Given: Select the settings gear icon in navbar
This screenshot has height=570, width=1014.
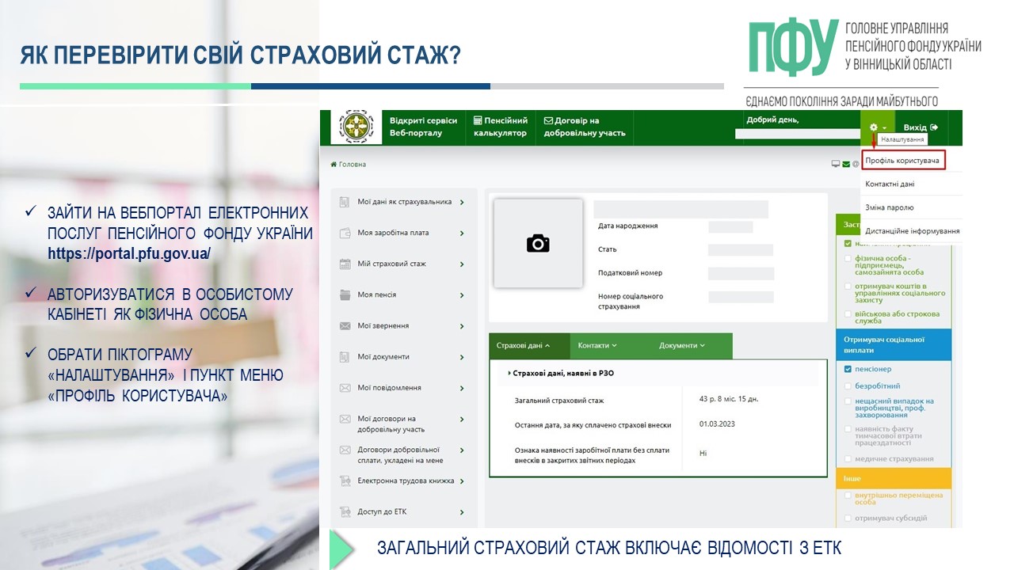Looking at the screenshot, I should pyautogui.click(x=875, y=126).
